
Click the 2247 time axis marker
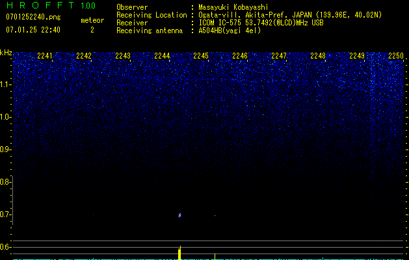[x=279, y=56]
